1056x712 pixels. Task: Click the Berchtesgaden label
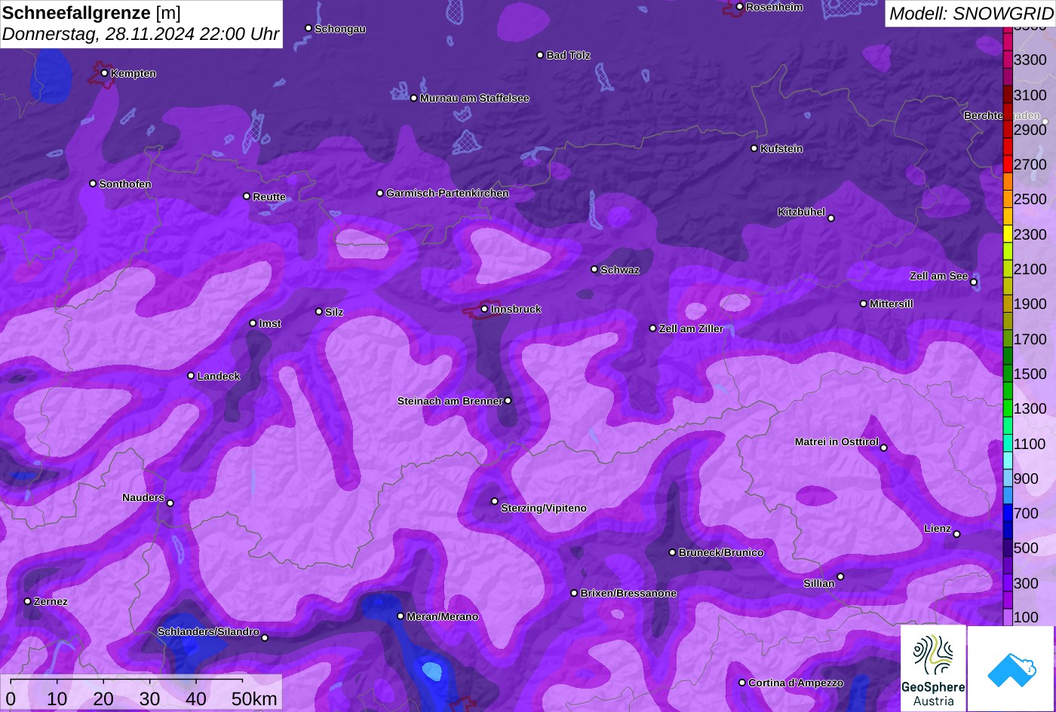tap(1002, 115)
